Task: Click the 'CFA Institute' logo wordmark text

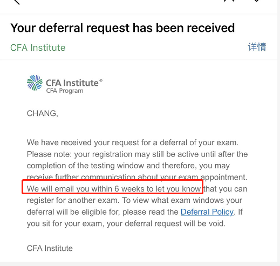Action: click(x=72, y=83)
